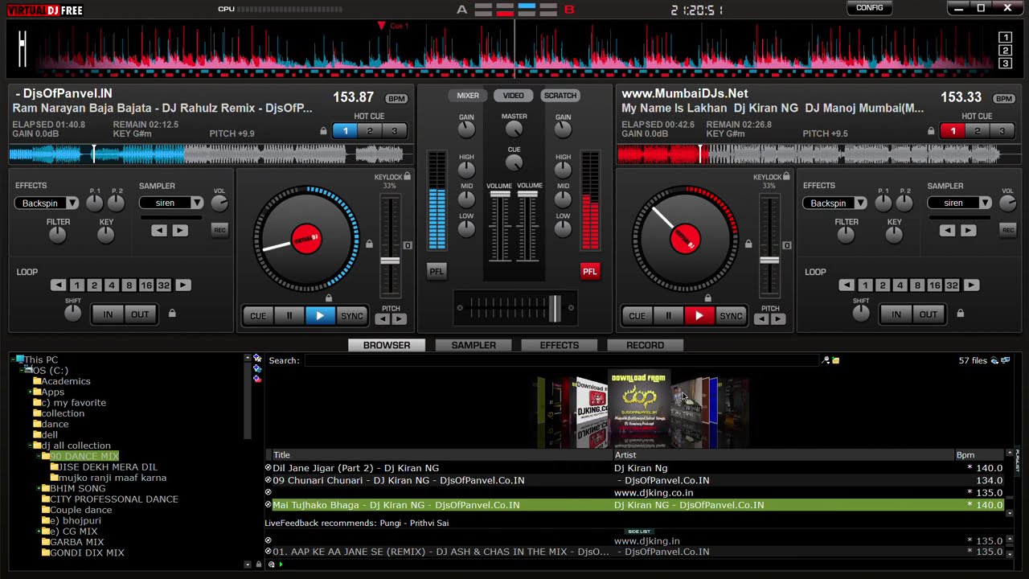Image resolution: width=1029 pixels, height=579 pixels.
Task: Adjust the left channel volume fader
Action: click(x=499, y=194)
